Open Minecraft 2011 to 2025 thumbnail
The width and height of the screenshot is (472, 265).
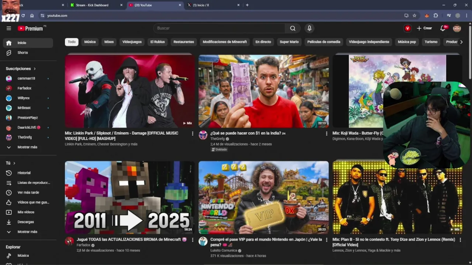coord(130,197)
